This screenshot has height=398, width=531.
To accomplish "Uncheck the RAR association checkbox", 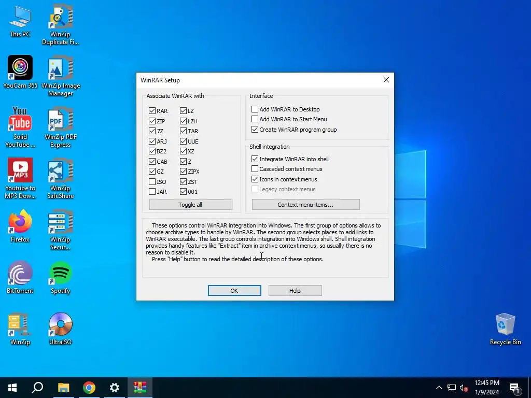I will tap(152, 111).
